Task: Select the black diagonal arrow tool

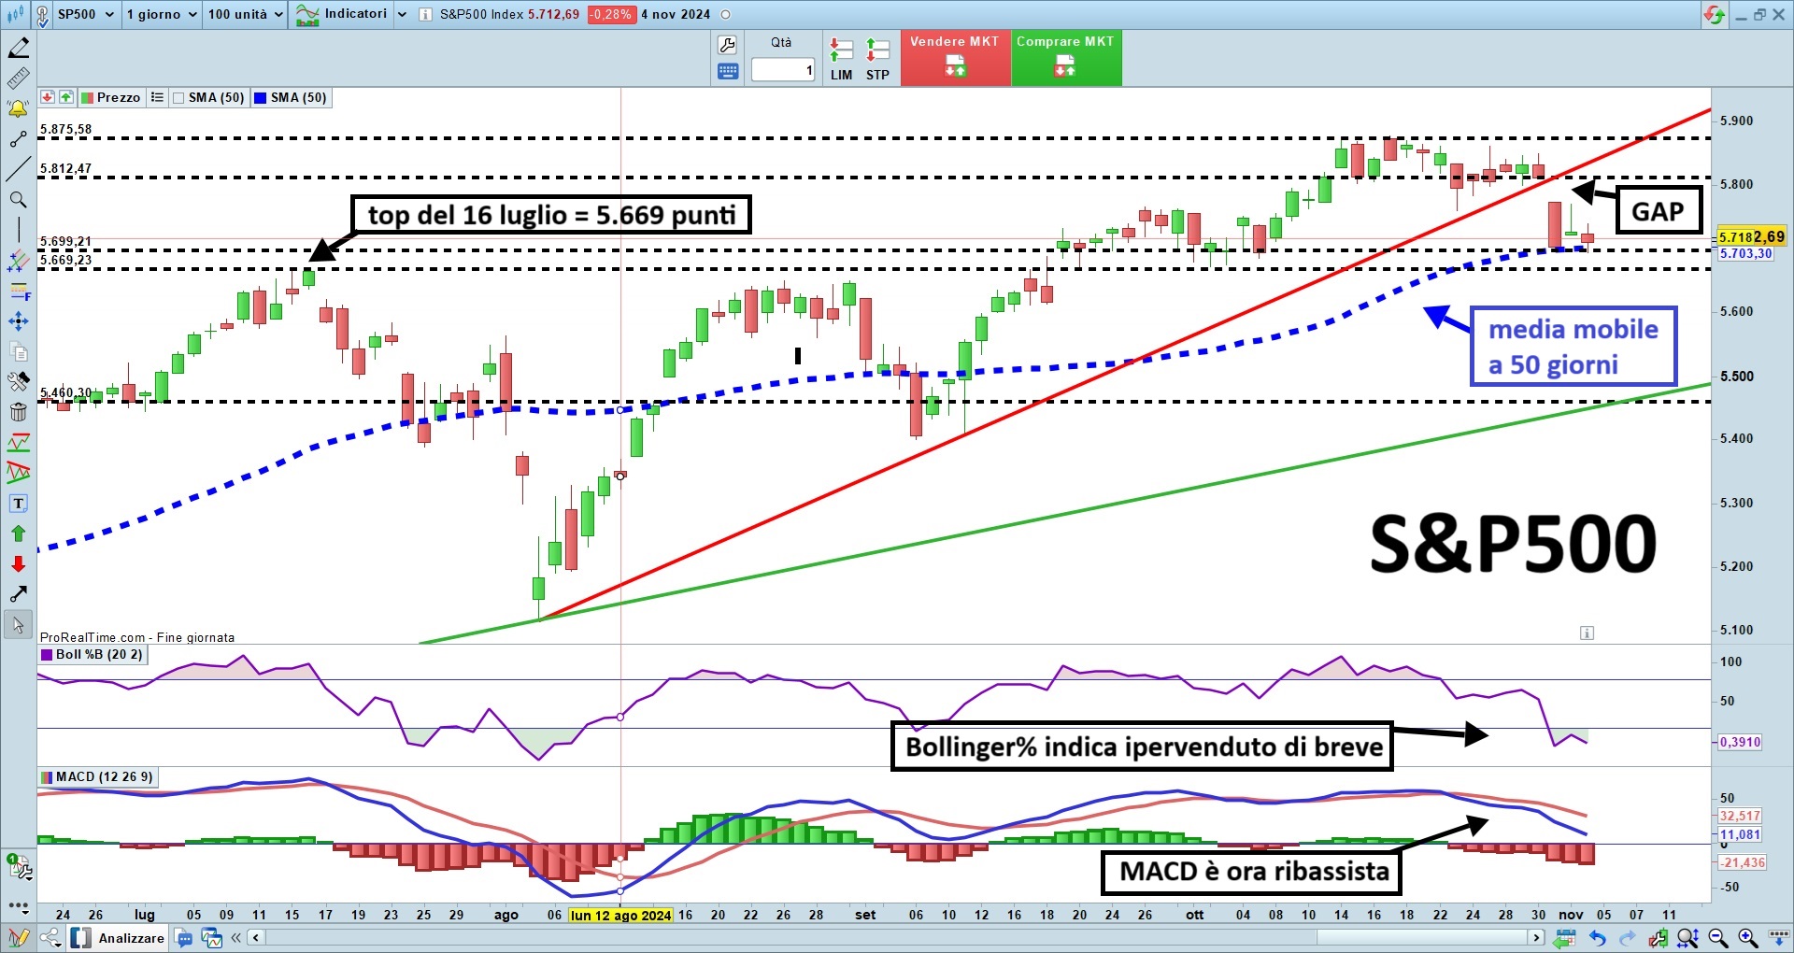Action: [x=18, y=594]
